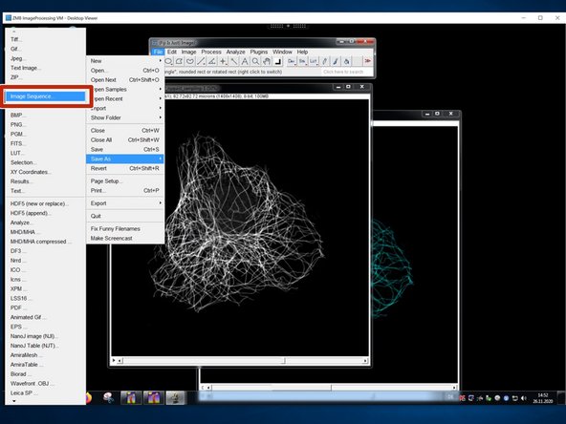Select the Oval selection tool
566x424 pixels.
point(168,62)
